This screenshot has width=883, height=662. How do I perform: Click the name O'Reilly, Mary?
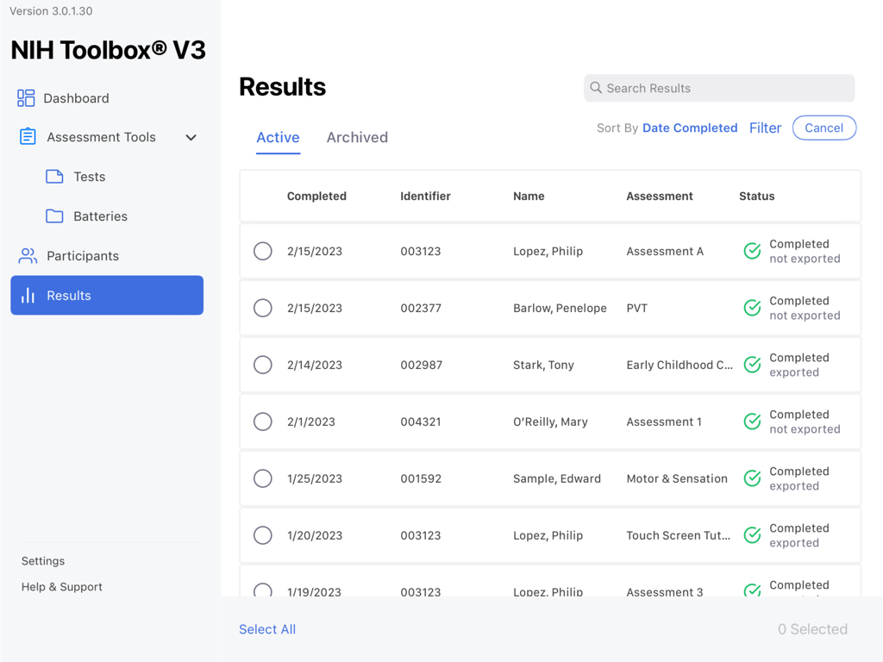point(550,422)
